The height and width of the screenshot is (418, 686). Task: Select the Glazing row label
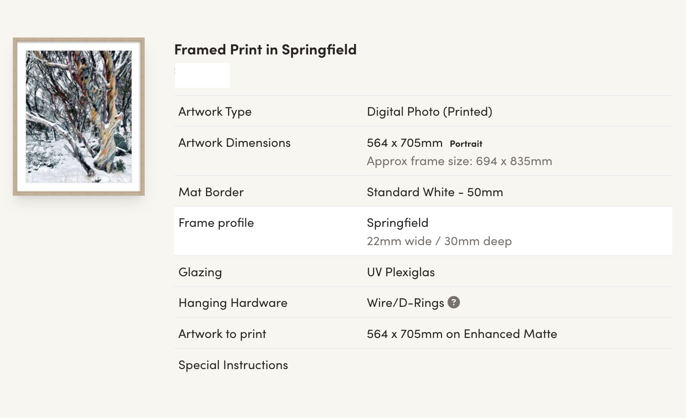coord(200,272)
